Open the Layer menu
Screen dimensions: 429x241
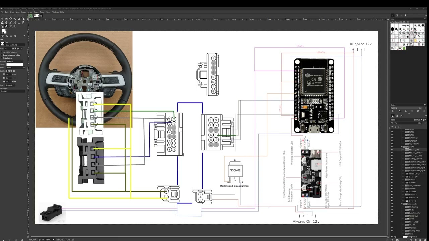(x=30, y=12)
